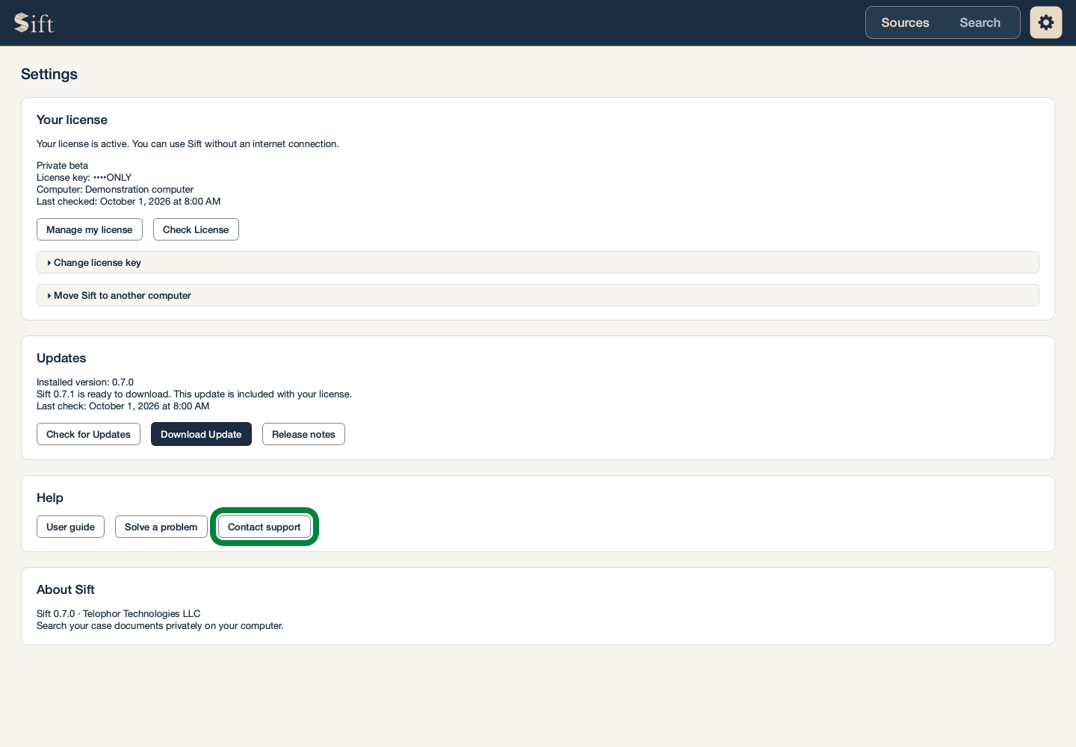Click the 'Your license is active' sentence
The height and width of the screenshot is (747, 1076).
(188, 144)
